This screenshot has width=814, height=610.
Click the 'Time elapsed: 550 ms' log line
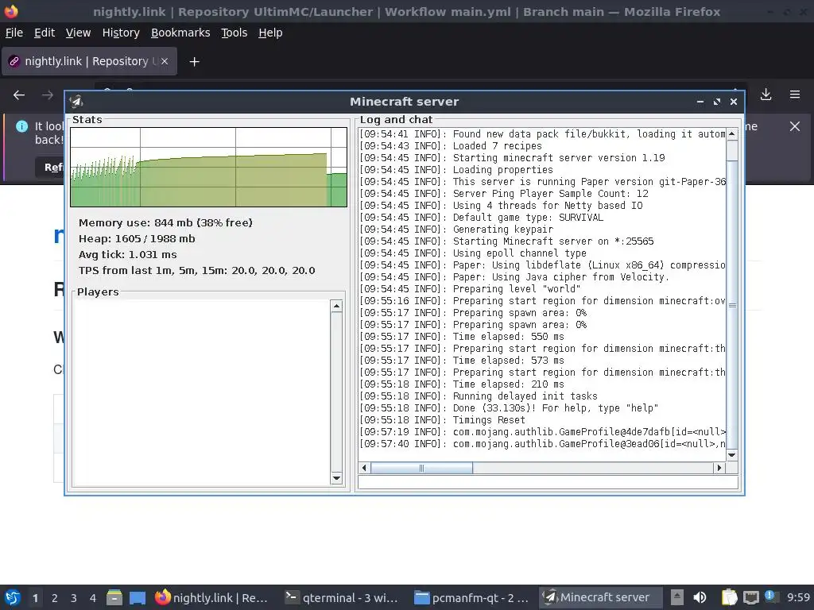pos(462,337)
